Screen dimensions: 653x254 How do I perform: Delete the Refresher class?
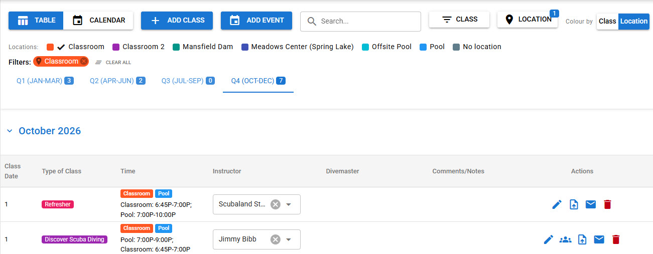[607, 204]
